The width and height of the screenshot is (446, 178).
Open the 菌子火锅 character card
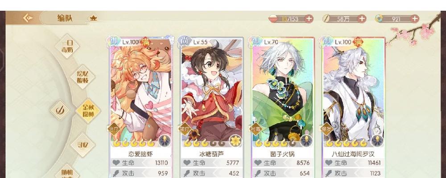click(x=283, y=107)
